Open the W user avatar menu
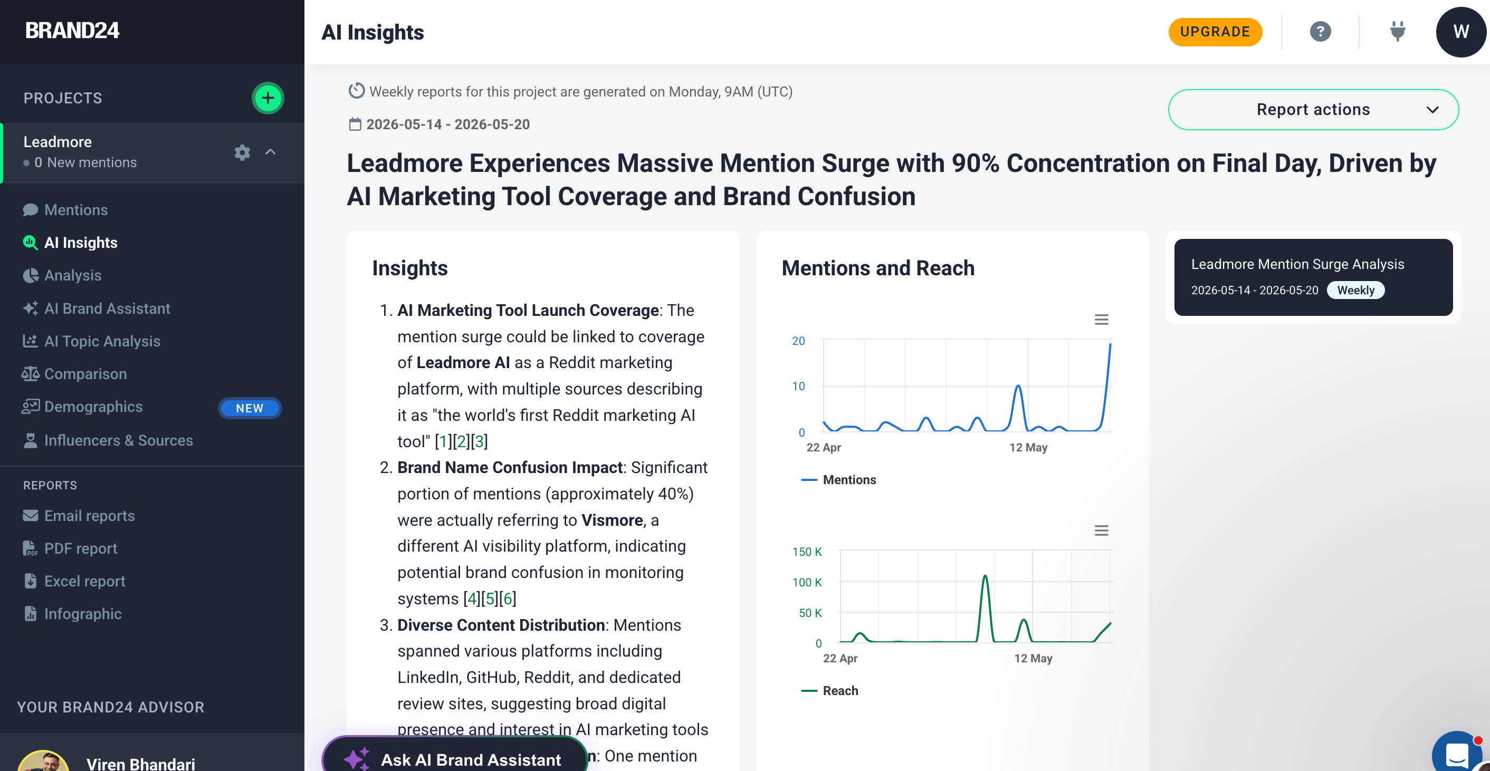 pyautogui.click(x=1460, y=32)
